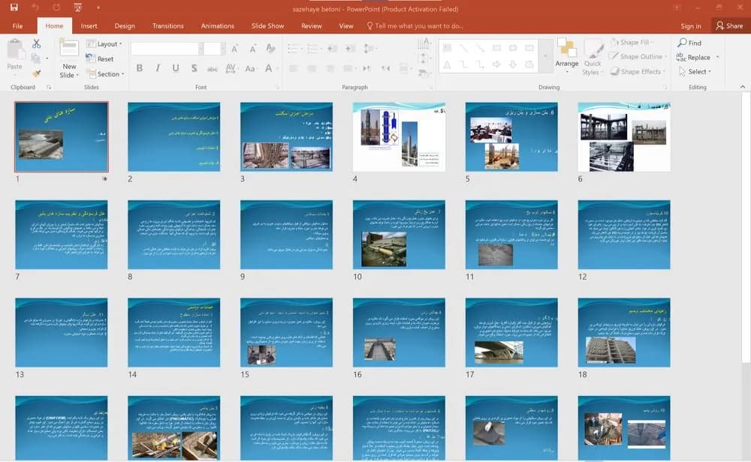
Task: Click the font name combo box
Action: pyautogui.click(x=166, y=48)
